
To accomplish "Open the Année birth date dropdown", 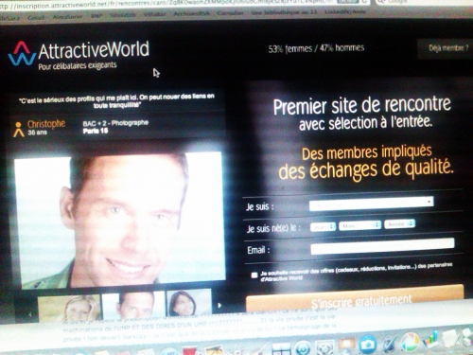I will [x=399, y=223].
